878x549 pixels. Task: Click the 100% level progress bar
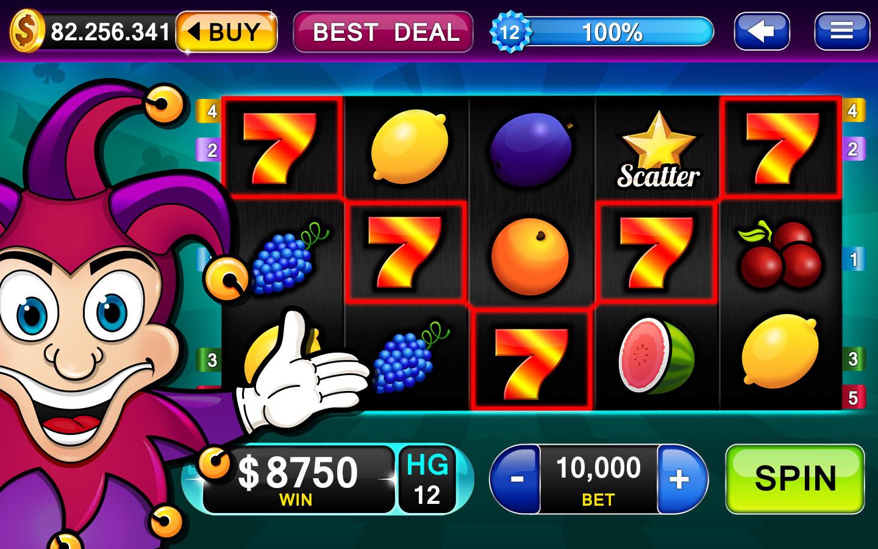coord(613,32)
